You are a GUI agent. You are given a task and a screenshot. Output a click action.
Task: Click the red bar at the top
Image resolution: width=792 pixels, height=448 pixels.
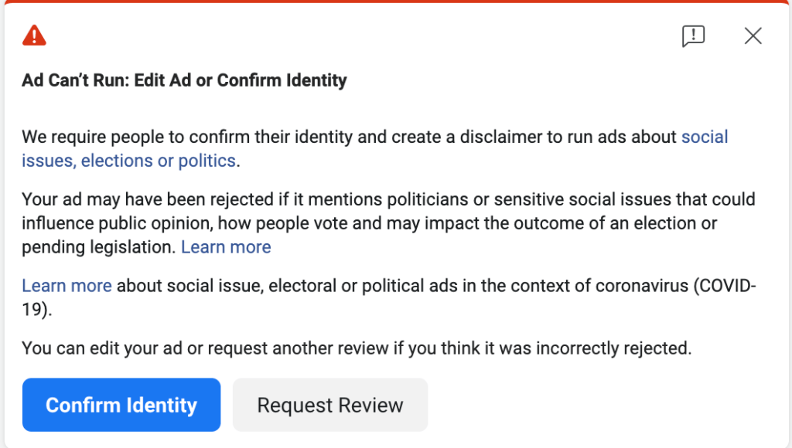pos(396,3)
